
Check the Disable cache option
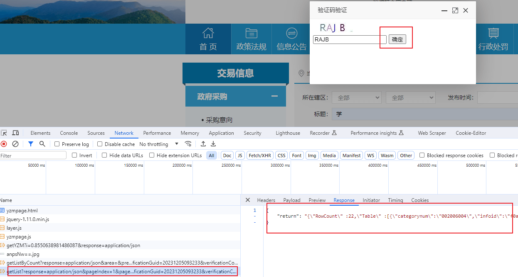(x=100, y=144)
